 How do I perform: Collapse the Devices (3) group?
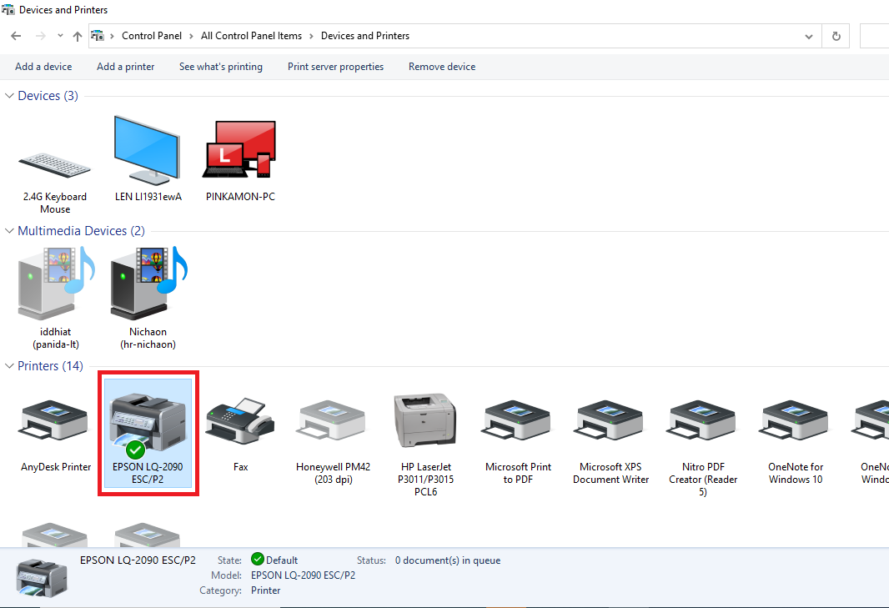pyautogui.click(x=10, y=96)
